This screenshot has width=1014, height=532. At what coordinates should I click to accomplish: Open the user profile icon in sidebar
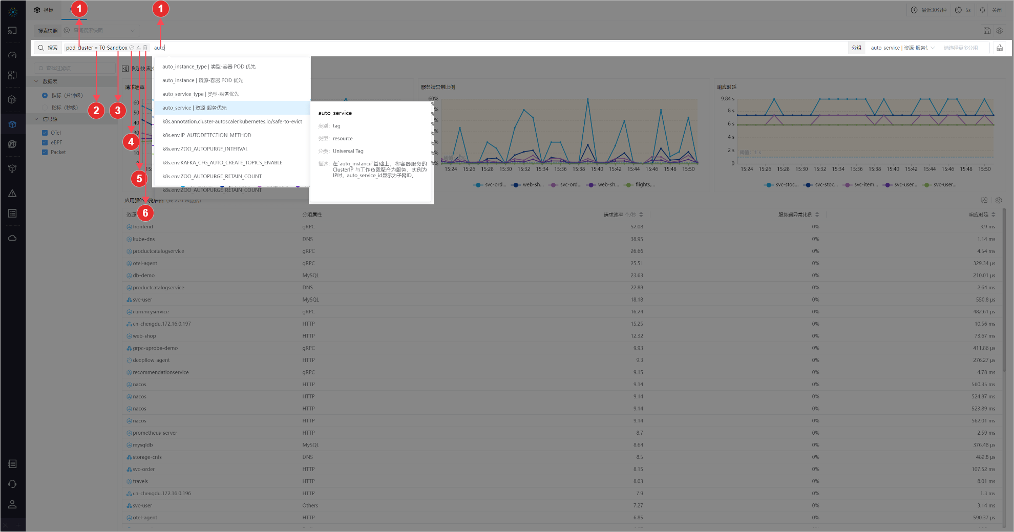13,504
